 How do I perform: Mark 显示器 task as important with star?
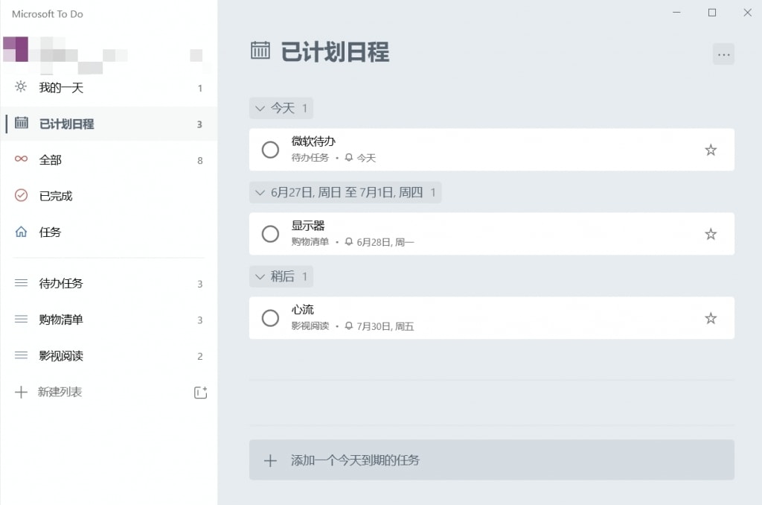pyautogui.click(x=711, y=234)
